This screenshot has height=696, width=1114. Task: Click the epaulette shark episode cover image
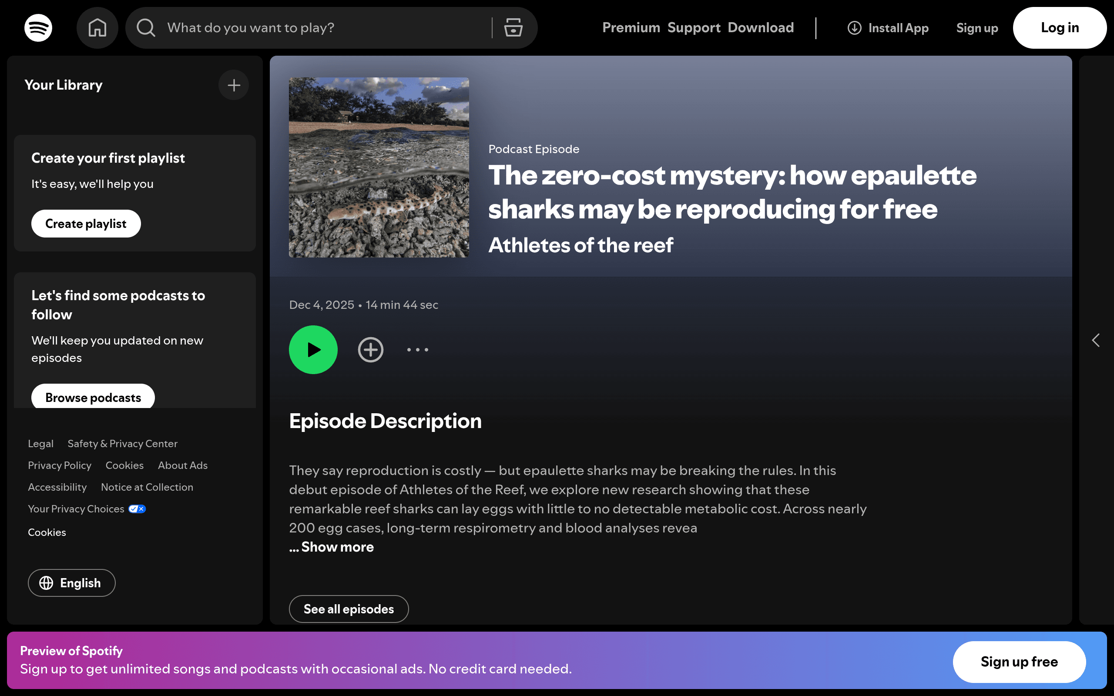(379, 167)
